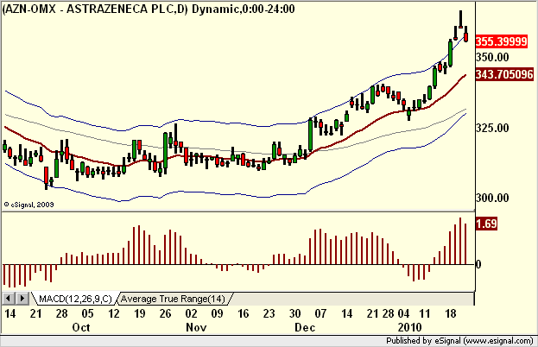The width and height of the screenshot is (538, 347).
Task: Click the 1.69 MACD value label
Action: coord(486,224)
